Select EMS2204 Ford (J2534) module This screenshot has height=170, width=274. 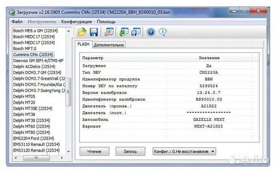[x=33, y=138]
